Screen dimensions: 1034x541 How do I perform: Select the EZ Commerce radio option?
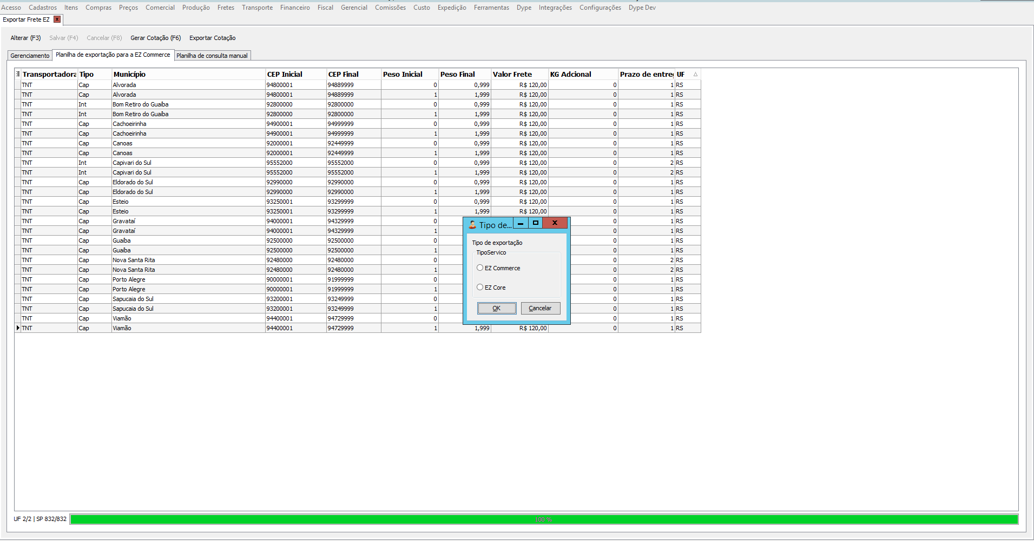click(x=480, y=268)
